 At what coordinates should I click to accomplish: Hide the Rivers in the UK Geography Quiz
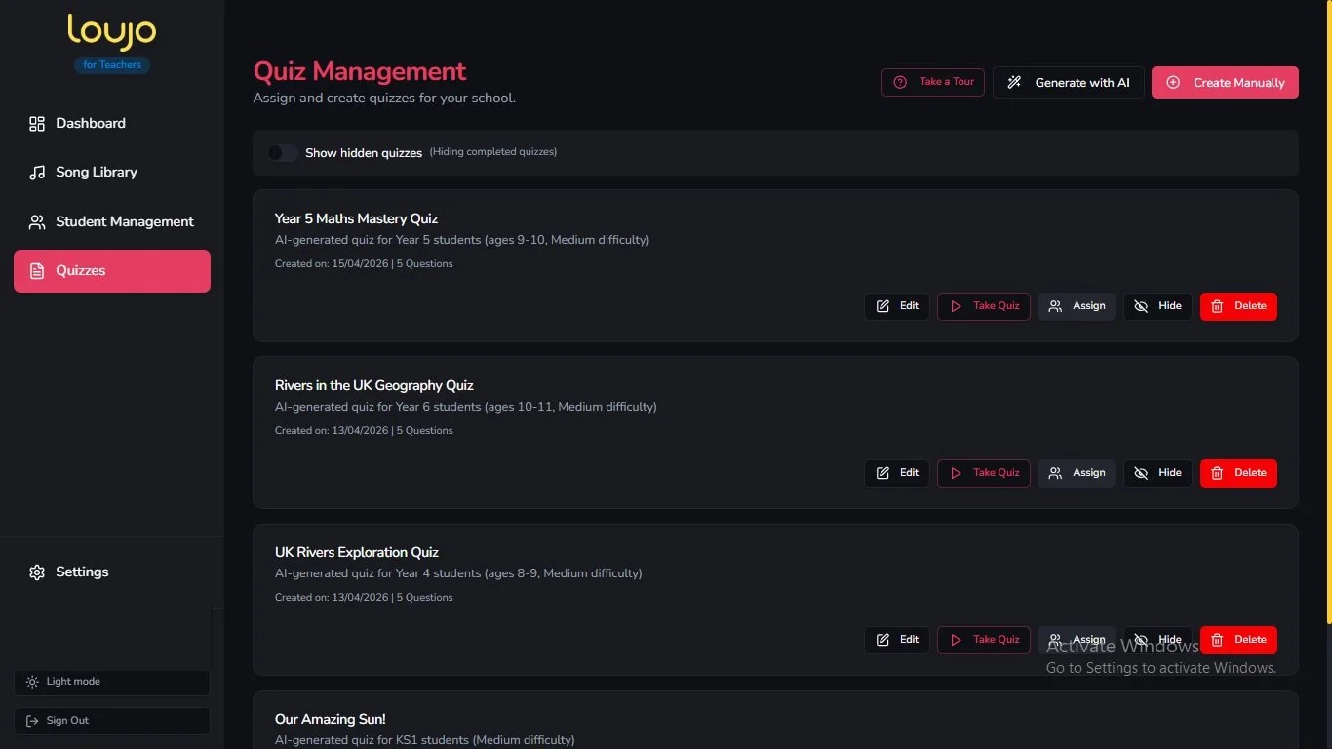pos(1157,473)
